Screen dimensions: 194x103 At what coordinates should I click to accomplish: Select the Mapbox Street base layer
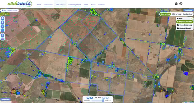click(x=184, y=28)
